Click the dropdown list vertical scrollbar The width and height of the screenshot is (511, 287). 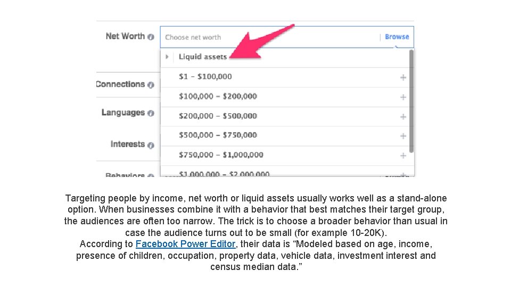(411, 101)
